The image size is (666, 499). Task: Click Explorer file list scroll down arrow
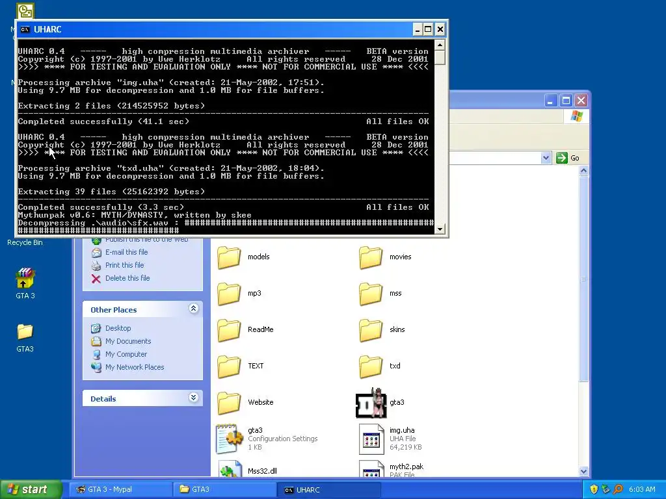pyautogui.click(x=583, y=471)
